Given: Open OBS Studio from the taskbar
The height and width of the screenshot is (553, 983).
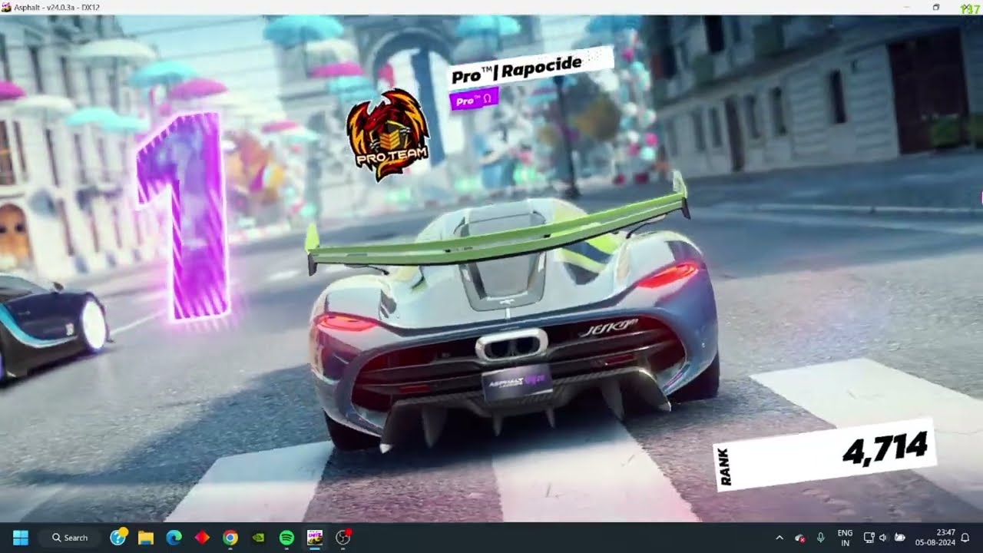Looking at the screenshot, I should [343, 538].
